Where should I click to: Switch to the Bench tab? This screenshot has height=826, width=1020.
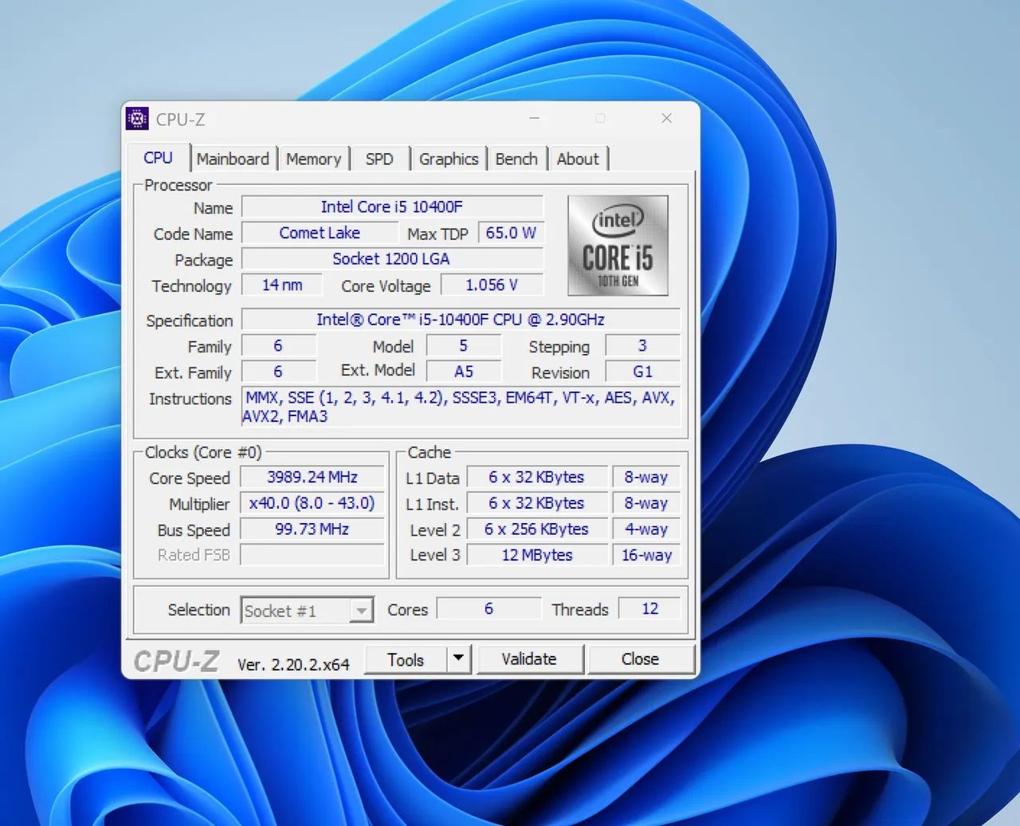point(516,159)
